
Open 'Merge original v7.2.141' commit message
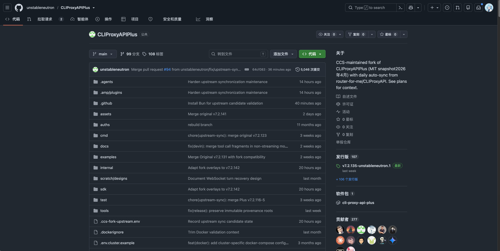[207, 114]
